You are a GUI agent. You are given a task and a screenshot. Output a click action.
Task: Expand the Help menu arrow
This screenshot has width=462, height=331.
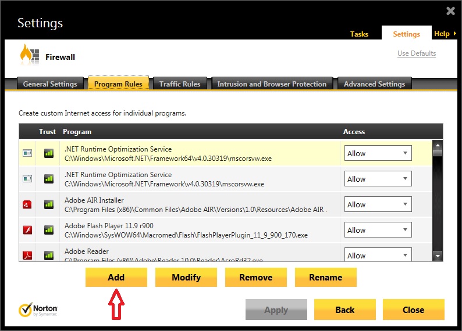click(455, 34)
